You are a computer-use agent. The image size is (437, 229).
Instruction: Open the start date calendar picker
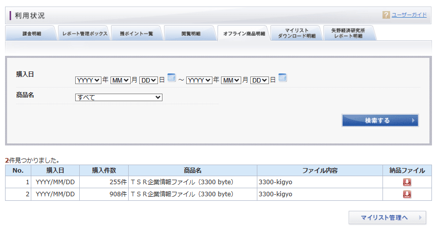point(172,78)
